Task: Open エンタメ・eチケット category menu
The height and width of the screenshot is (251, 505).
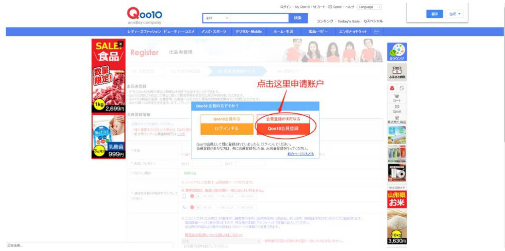Action: click(352, 31)
